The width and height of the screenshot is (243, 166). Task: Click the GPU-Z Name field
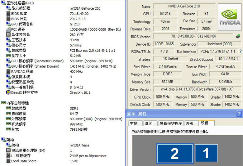click(x=184, y=6)
